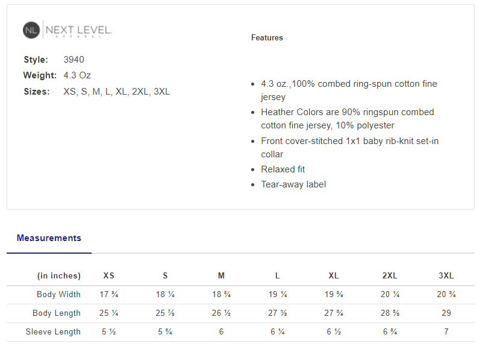
Task: Open the Measurements tab
Action: point(49,238)
